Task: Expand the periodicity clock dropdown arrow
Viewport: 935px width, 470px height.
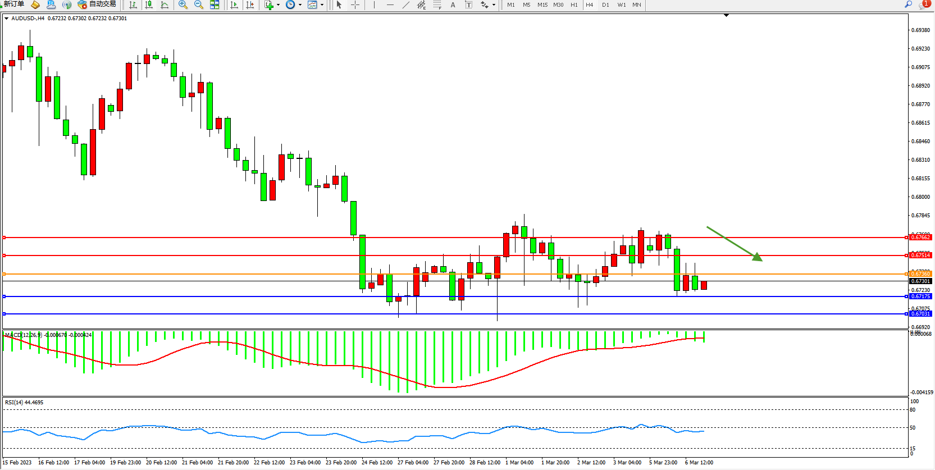Action: tap(300, 4)
